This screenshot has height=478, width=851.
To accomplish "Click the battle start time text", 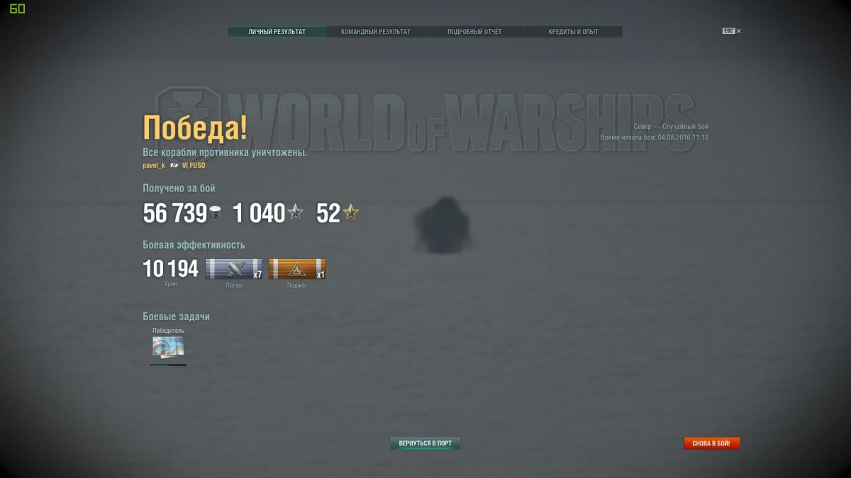I will [654, 137].
